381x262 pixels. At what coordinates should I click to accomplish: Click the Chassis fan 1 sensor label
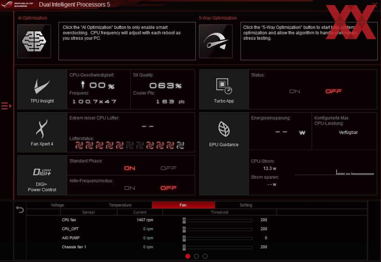tap(74, 247)
